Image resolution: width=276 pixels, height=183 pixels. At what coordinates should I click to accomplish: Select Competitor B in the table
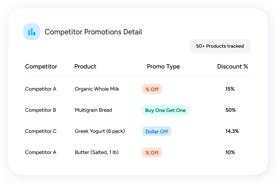click(41, 110)
